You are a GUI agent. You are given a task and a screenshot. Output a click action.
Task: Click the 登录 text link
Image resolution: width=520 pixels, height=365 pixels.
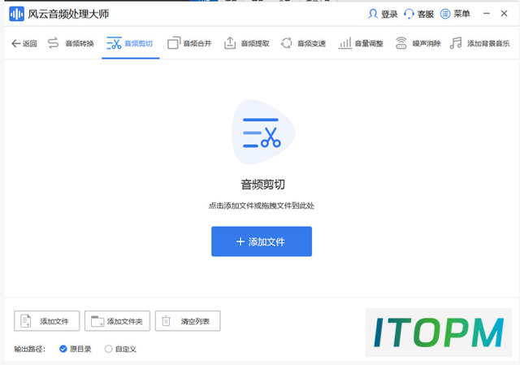click(x=389, y=14)
